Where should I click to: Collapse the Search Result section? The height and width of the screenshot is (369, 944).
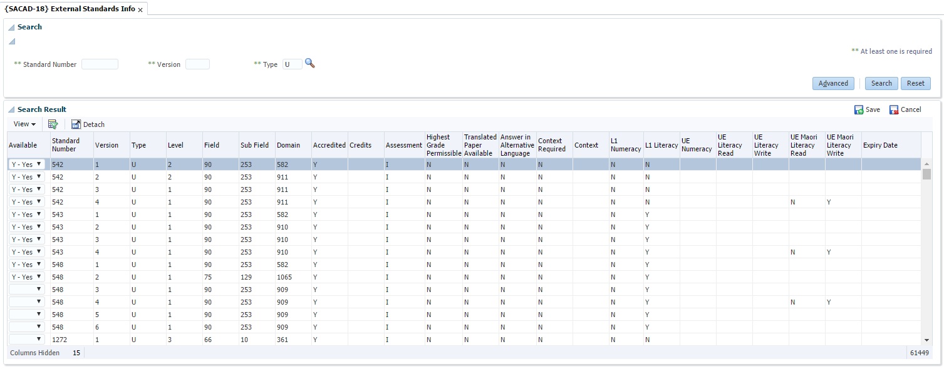coord(11,110)
